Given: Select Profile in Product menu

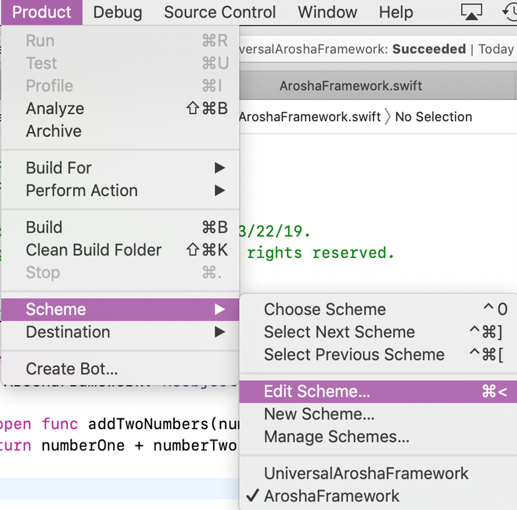Looking at the screenshot, I should (x=120, y=86).
